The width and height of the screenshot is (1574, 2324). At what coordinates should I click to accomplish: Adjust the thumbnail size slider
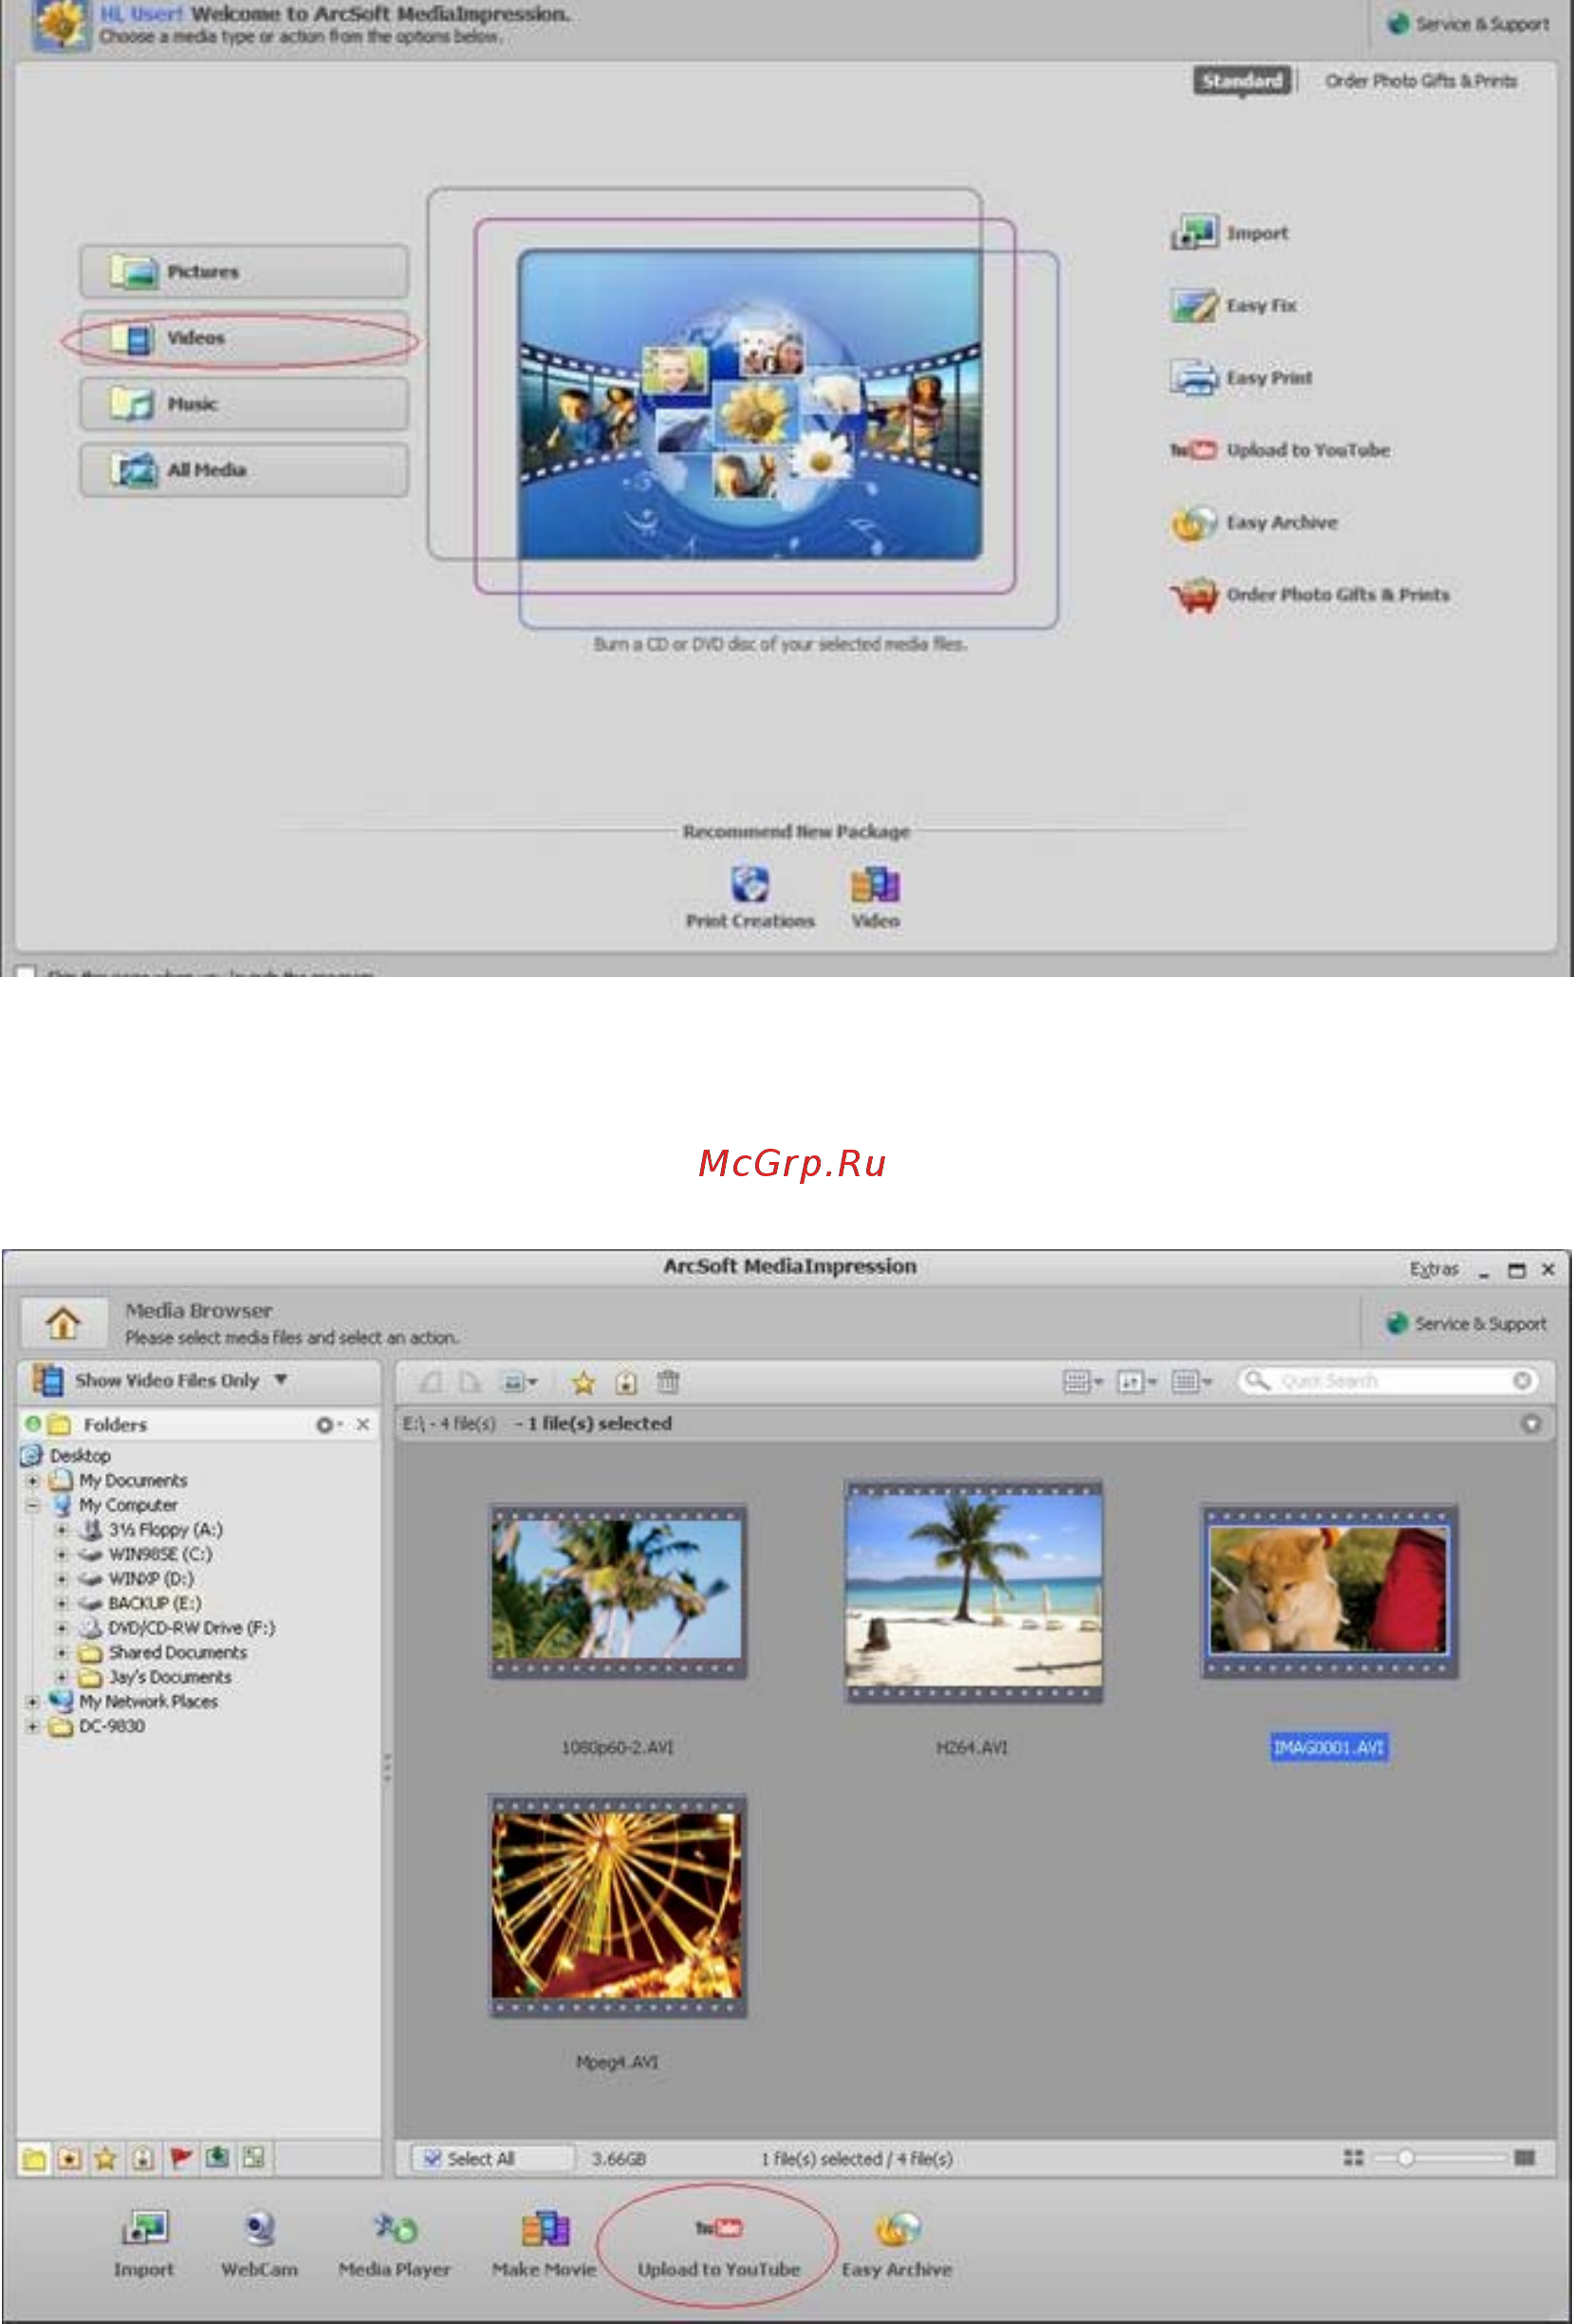1406,2158
